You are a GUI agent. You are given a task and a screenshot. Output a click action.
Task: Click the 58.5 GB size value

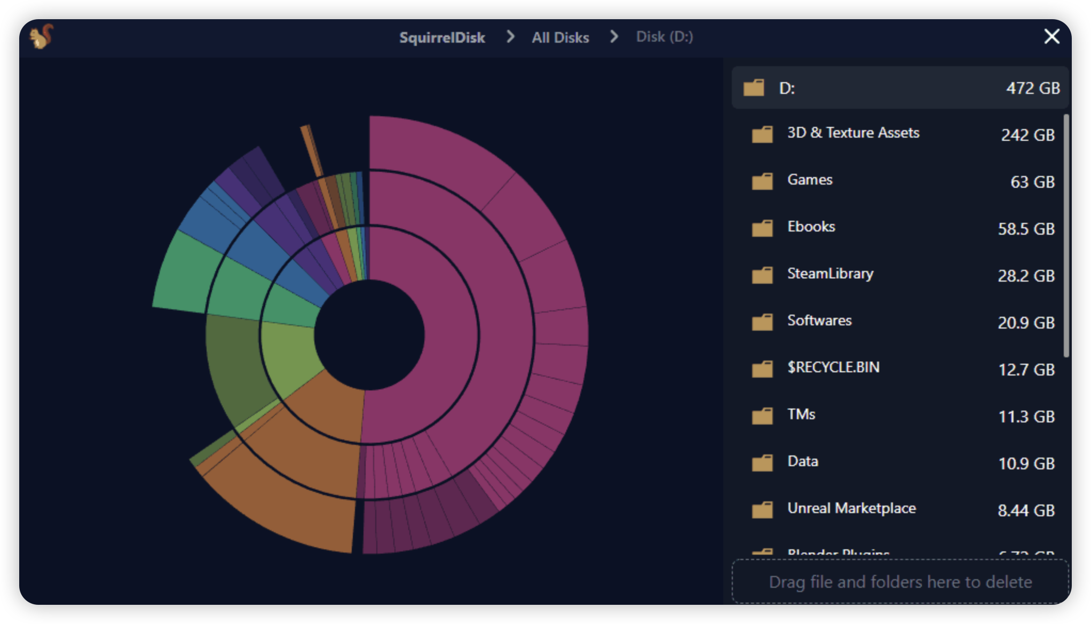1026,229
